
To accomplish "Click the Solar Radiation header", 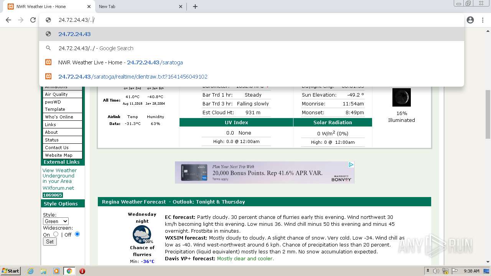I will click(333, 122).
